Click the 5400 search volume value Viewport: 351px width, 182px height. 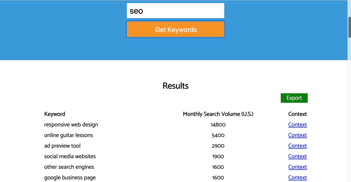[x=218, y=135]
